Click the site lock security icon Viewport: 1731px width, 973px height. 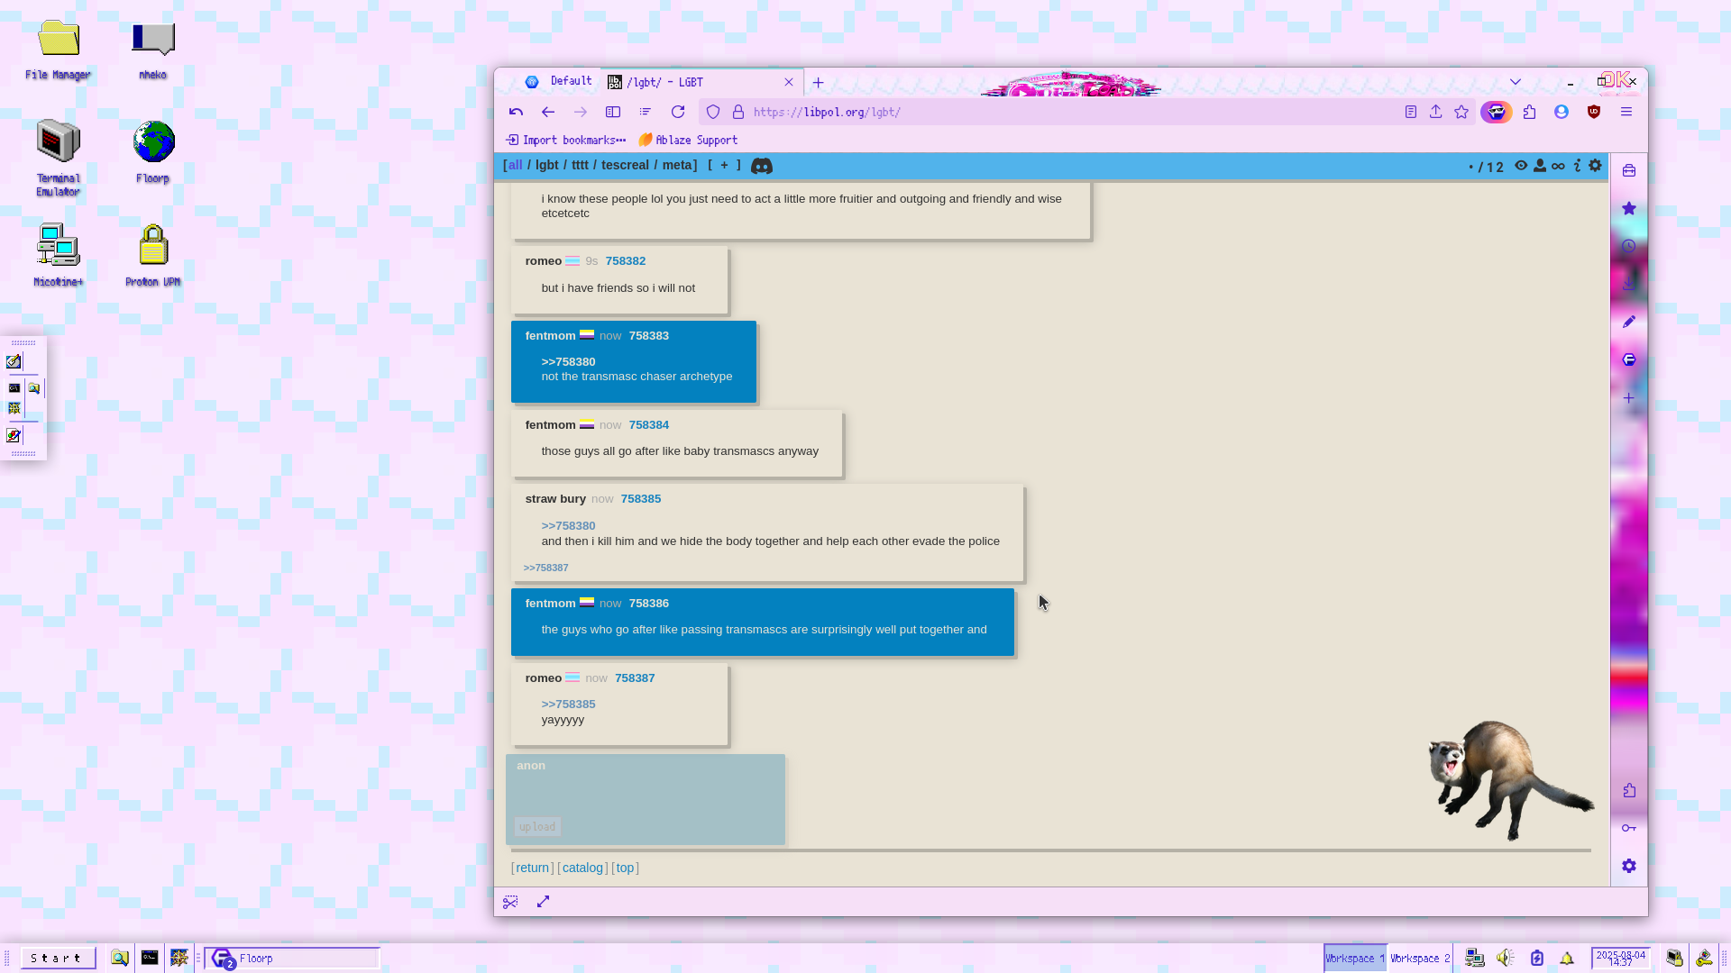click(x=738, y=112)
